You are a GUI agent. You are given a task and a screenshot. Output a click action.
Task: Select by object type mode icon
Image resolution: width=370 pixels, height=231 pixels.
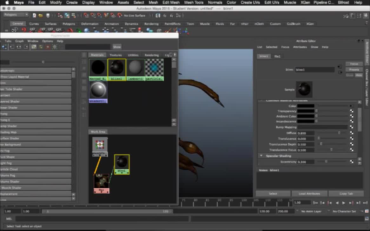(x=67, y=16)
